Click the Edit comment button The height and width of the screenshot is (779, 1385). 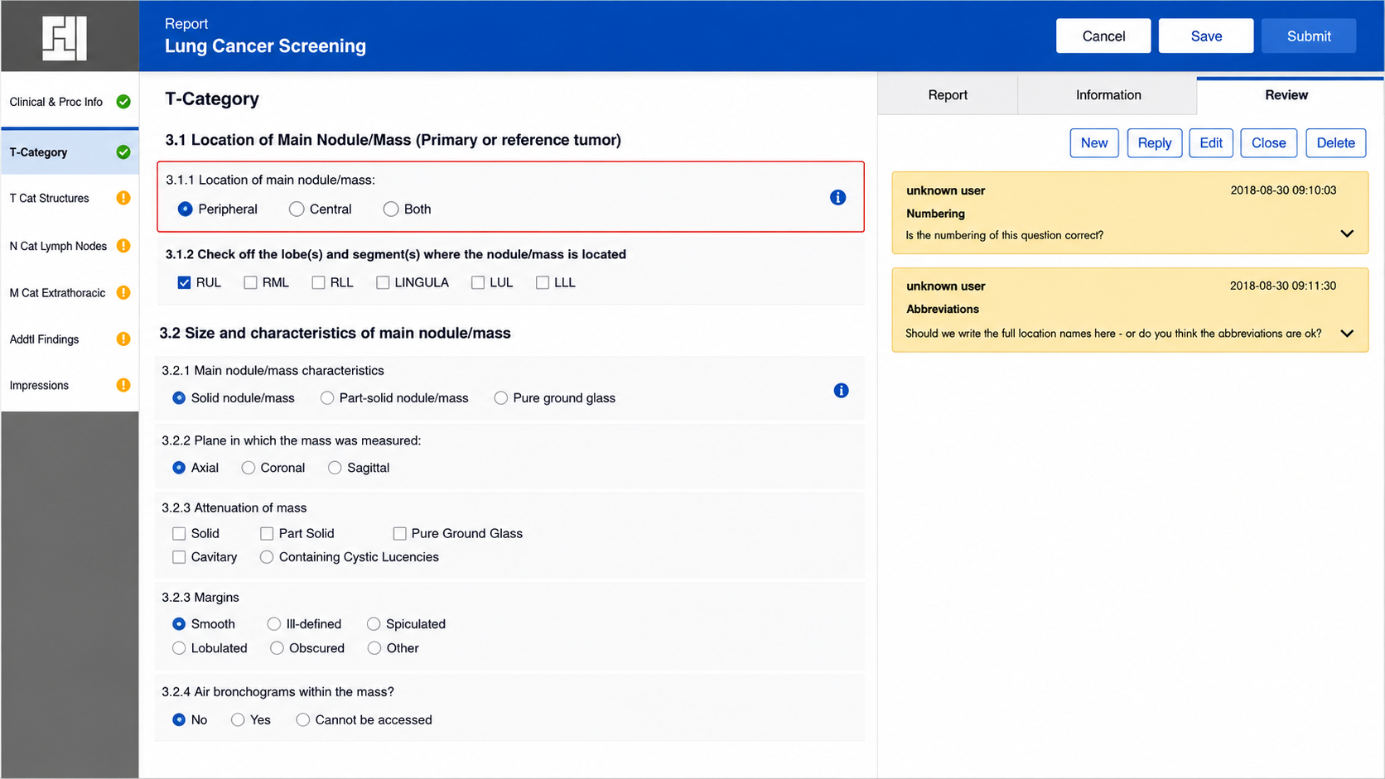[1211, 143]
